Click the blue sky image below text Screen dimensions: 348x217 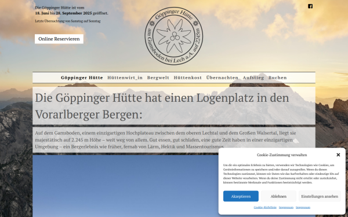(x=125, y=186)
